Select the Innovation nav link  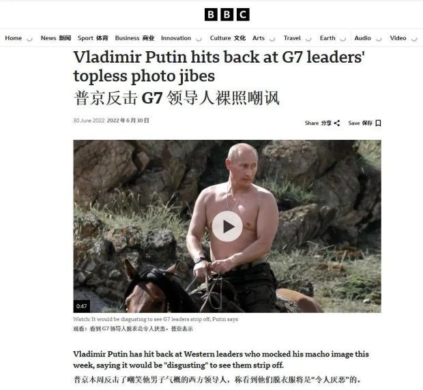pyautogui.click(x=176, y=38)
